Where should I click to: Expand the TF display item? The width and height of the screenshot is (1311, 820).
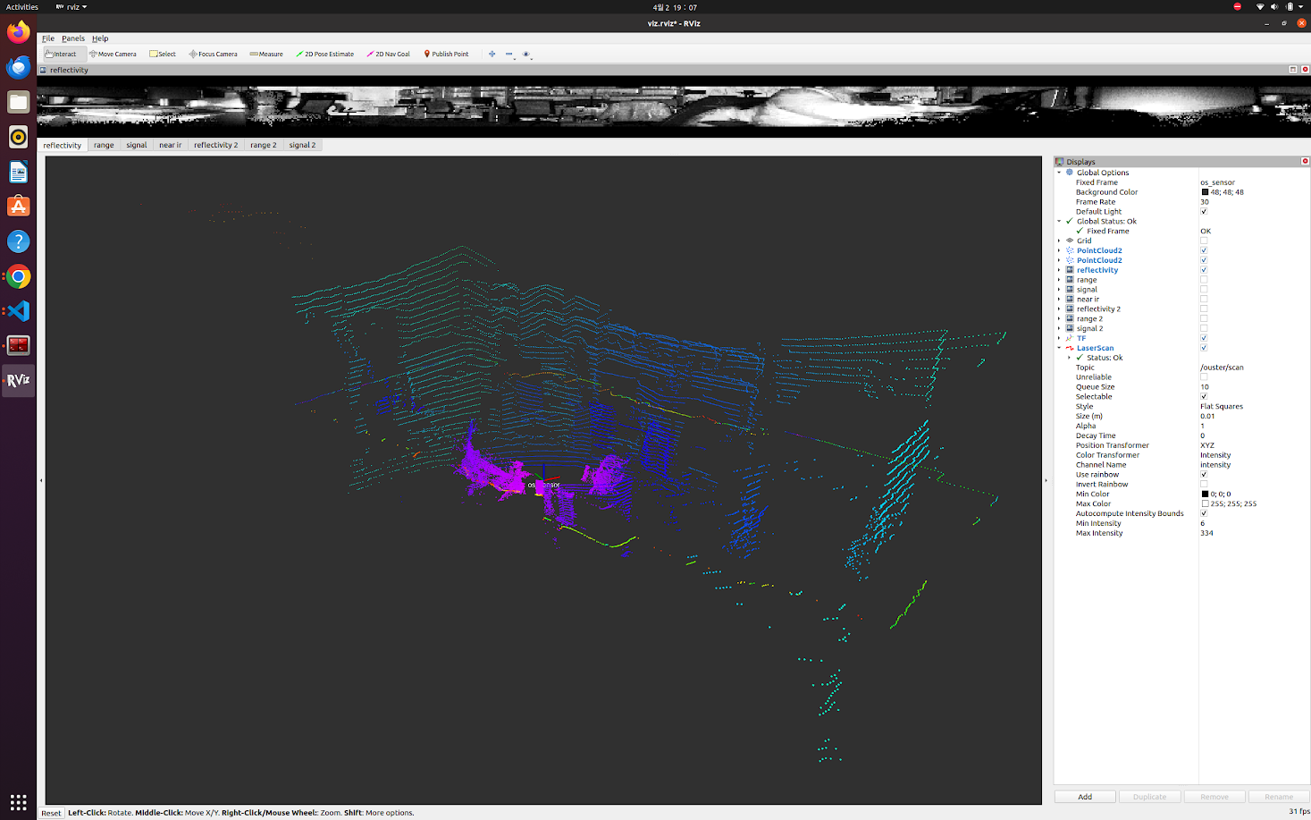(x=1060, y=338)
